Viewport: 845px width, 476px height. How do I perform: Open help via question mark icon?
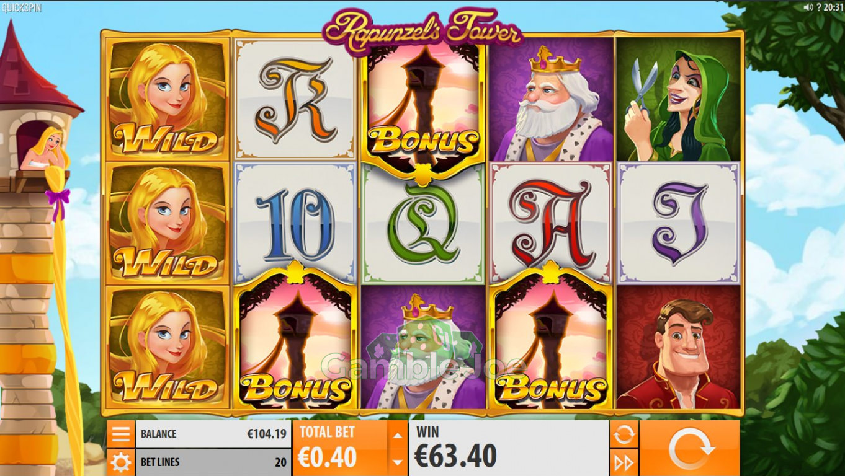(819, 7)
